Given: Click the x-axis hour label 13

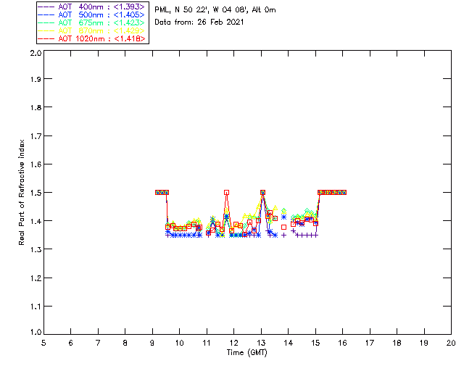Looking at the screenshot, I should 261,343.
